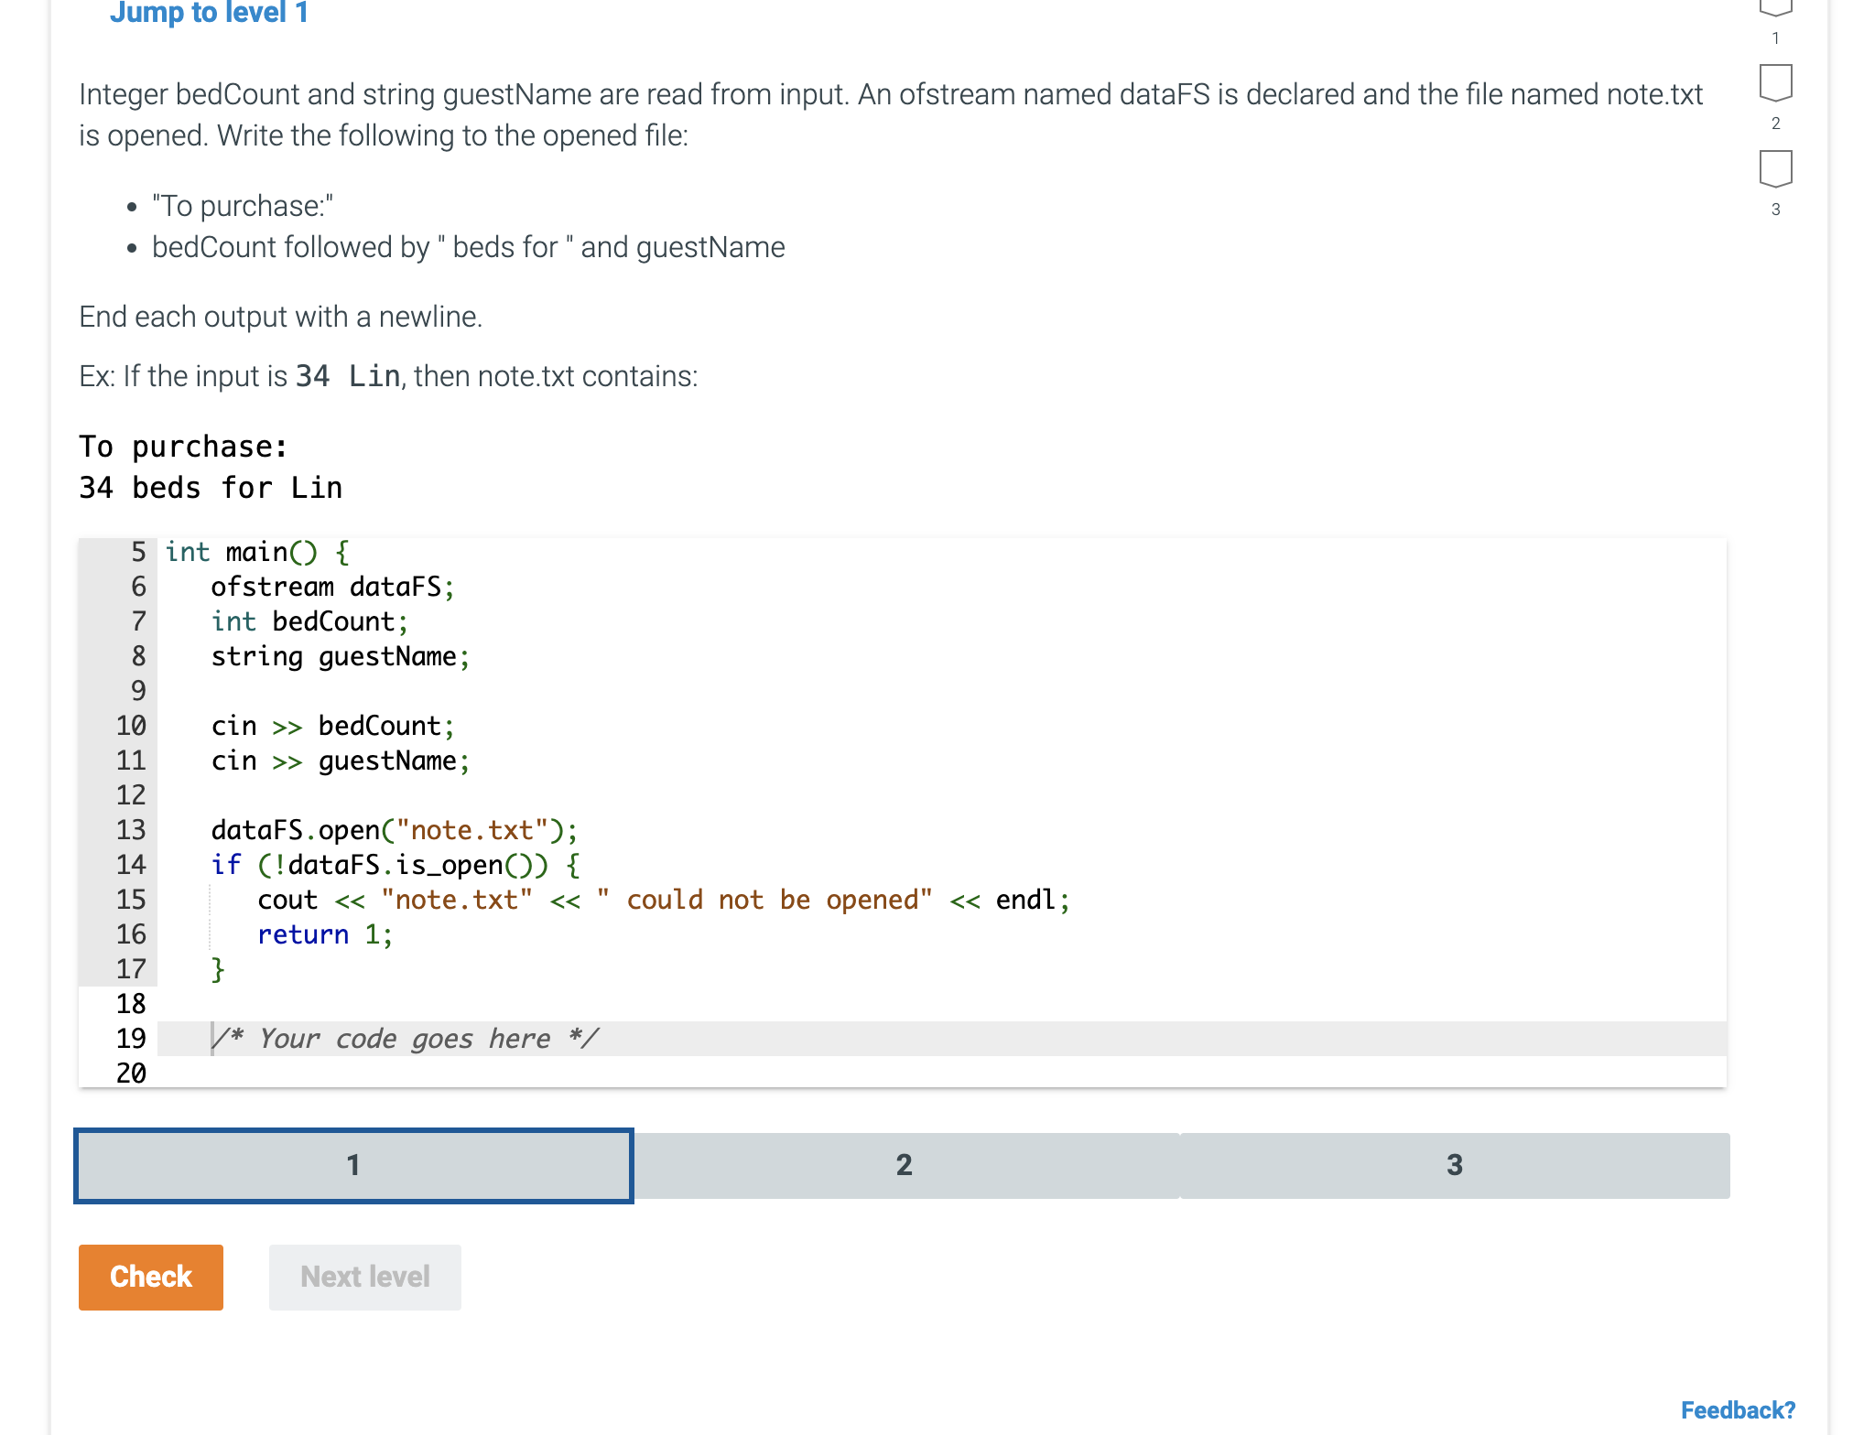Select level 3 on the progress bar
This screenshot has width=1853, height=1435.
pos(1456,1165)
